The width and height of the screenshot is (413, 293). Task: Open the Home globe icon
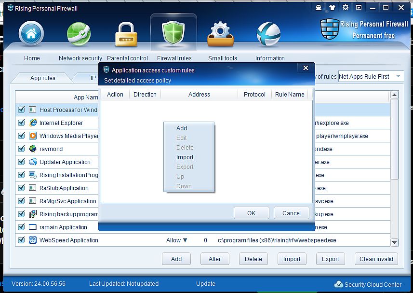pos(31,34)
